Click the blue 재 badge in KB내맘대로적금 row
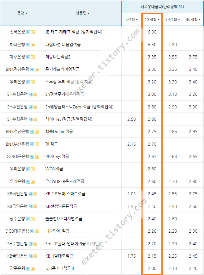Image resolution: width=204 pixels, height=275 pixels. point(31,256)
